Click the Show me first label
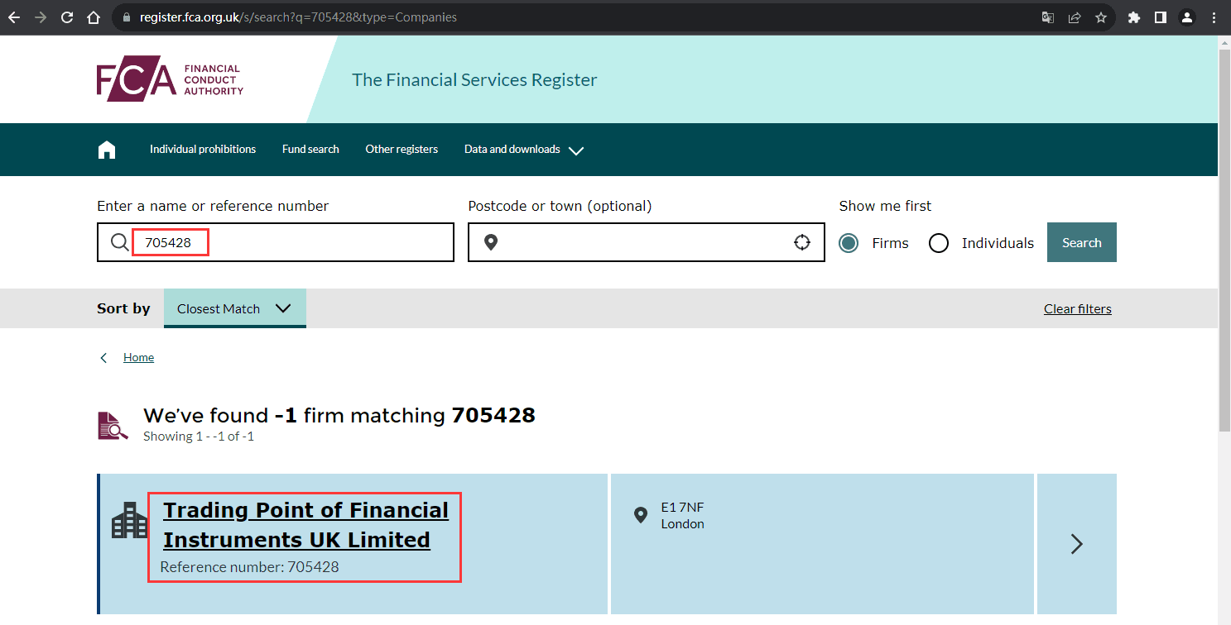1231x625 pixels. click(885, 206)
